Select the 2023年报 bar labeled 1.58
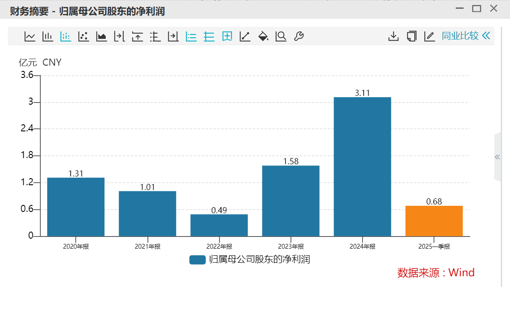 (x=291, y=201)
